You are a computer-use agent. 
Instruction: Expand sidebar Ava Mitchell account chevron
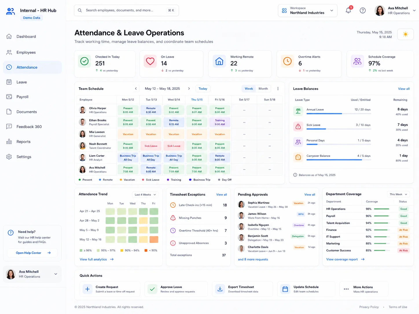coord(56,274)
